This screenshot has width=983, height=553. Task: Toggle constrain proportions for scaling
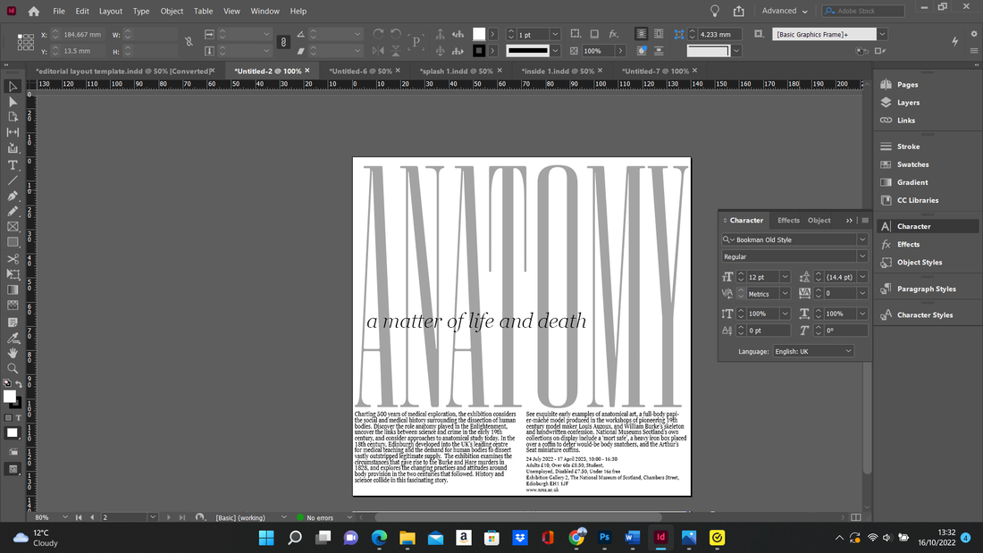(x=283, y=42)
